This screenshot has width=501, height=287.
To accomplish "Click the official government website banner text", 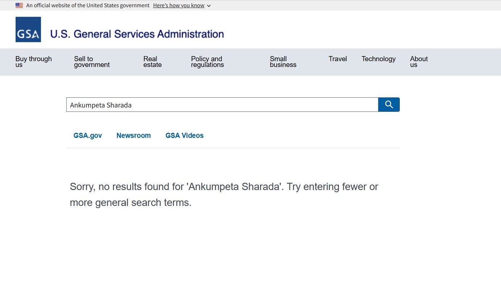I will (x=88, y=5).
